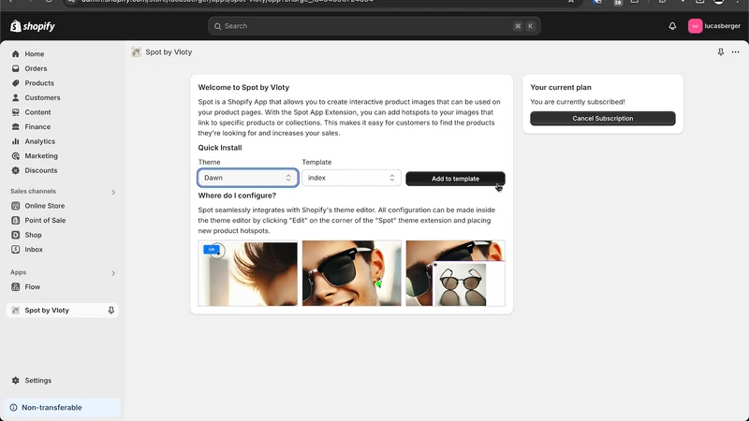Click 'Your current plan' heading

point(561,87)
